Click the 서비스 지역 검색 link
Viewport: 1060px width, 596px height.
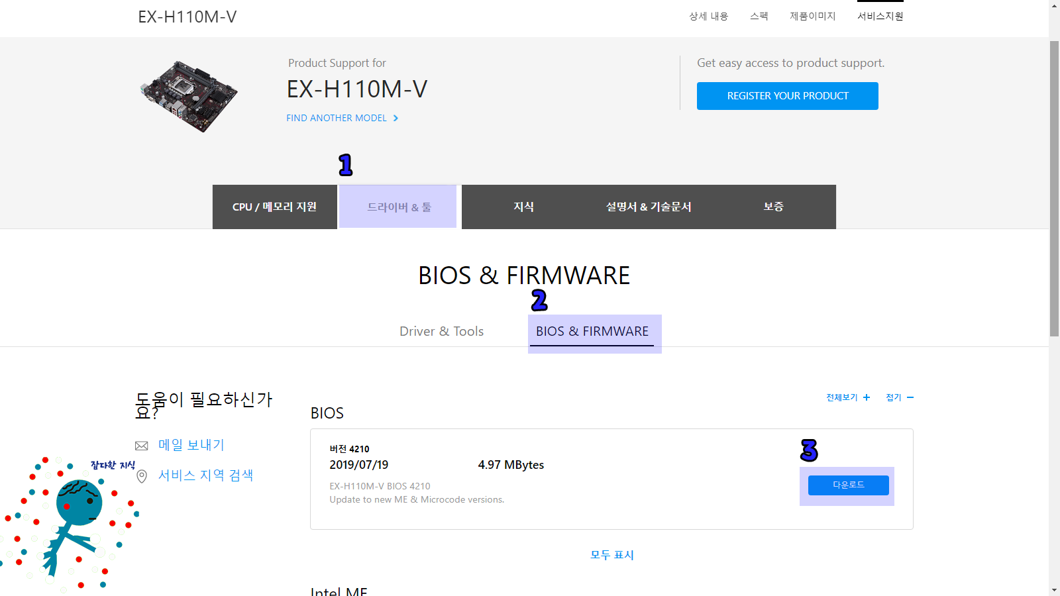click(x=206, y=475)
